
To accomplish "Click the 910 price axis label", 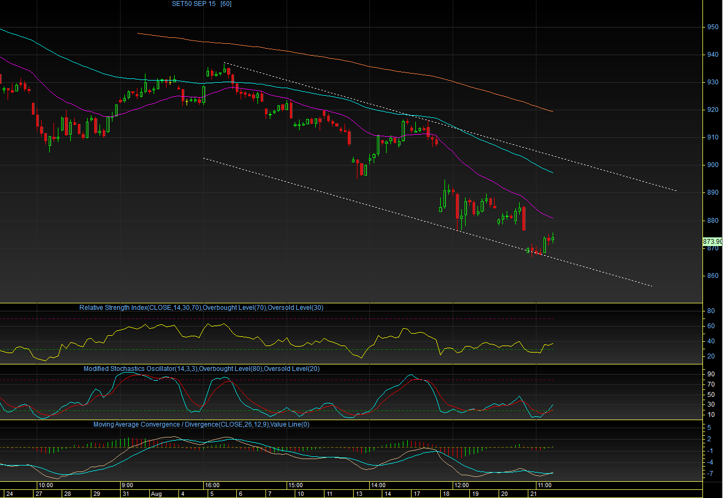I will pyautogui.click(x=713, y=137).
